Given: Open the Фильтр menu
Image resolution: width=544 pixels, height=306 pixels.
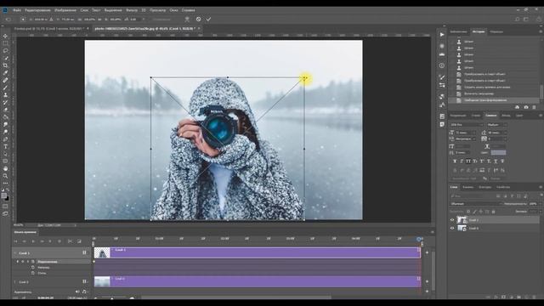Looking at the screenshot, I should coord(132,10).
